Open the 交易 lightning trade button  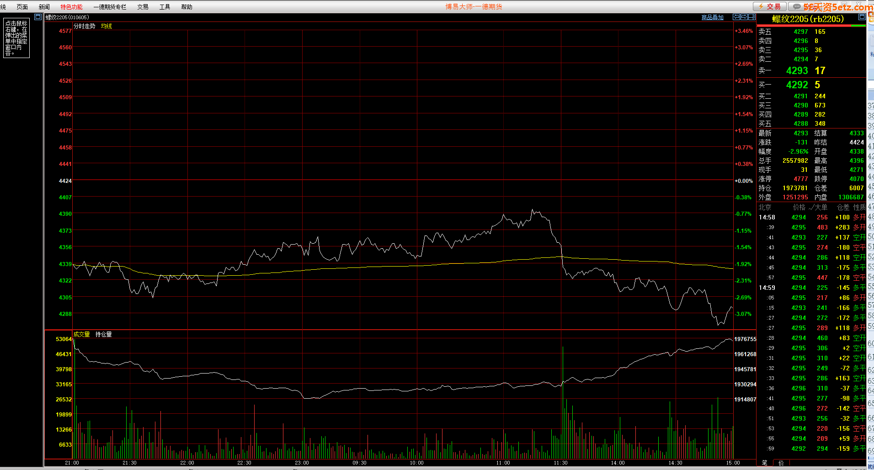click(770, 6)
